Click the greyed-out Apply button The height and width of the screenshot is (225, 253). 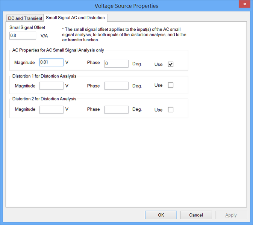tap(231, 215)
